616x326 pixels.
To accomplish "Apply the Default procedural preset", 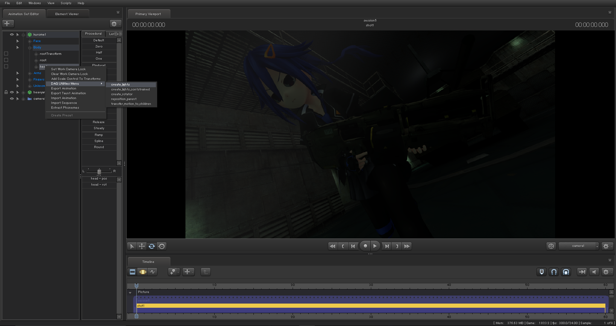I will coord(99,40).
